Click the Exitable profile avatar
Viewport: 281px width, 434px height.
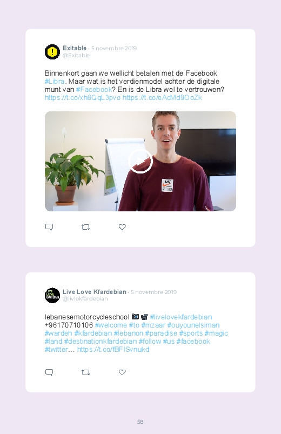click(x=52, y=52)
